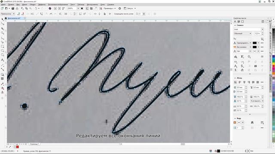Click the Delete nodes icon
Viewport: 275px width, 154px height.
click(23, 14)
